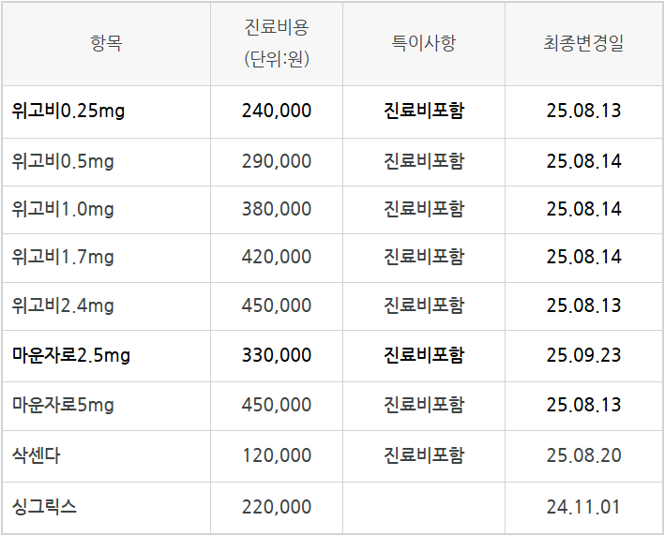Image resolution: width=665 pixels, height=536 pixels.
Task: Click the 마운자로5mg item cell
Action: pos(63,405)
